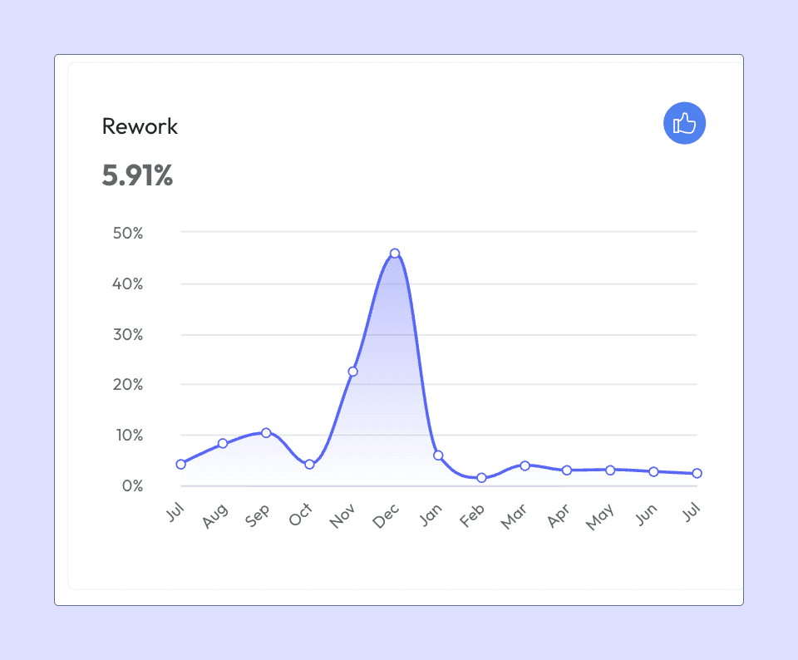The width and height of the screenshot is (798, 660).
Task: Click the blue thumbs-up icon
Action: point(684,123)
